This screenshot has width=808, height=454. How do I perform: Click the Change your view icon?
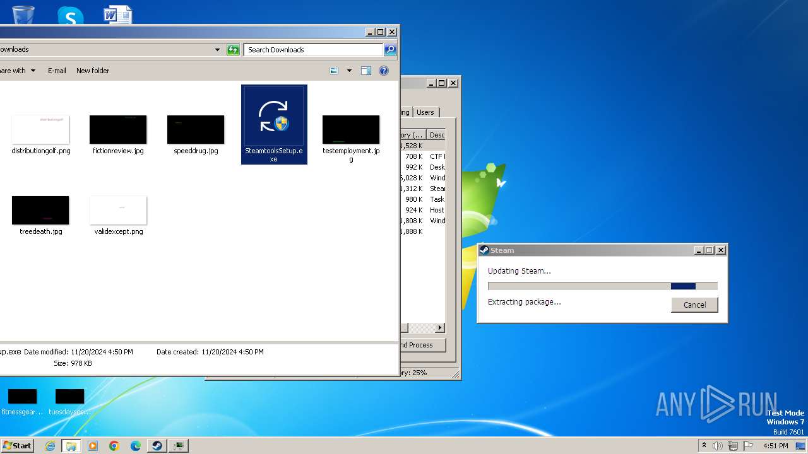pos(334,71)
